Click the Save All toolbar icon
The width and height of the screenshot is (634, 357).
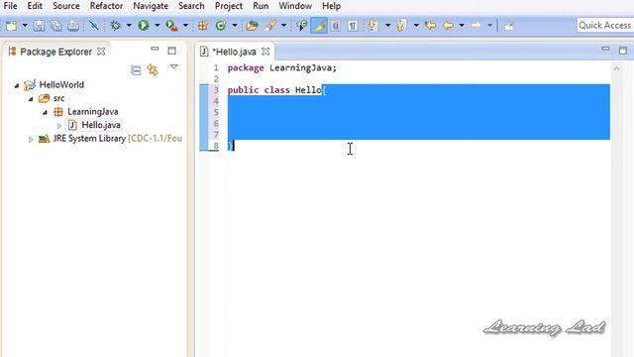56,26
